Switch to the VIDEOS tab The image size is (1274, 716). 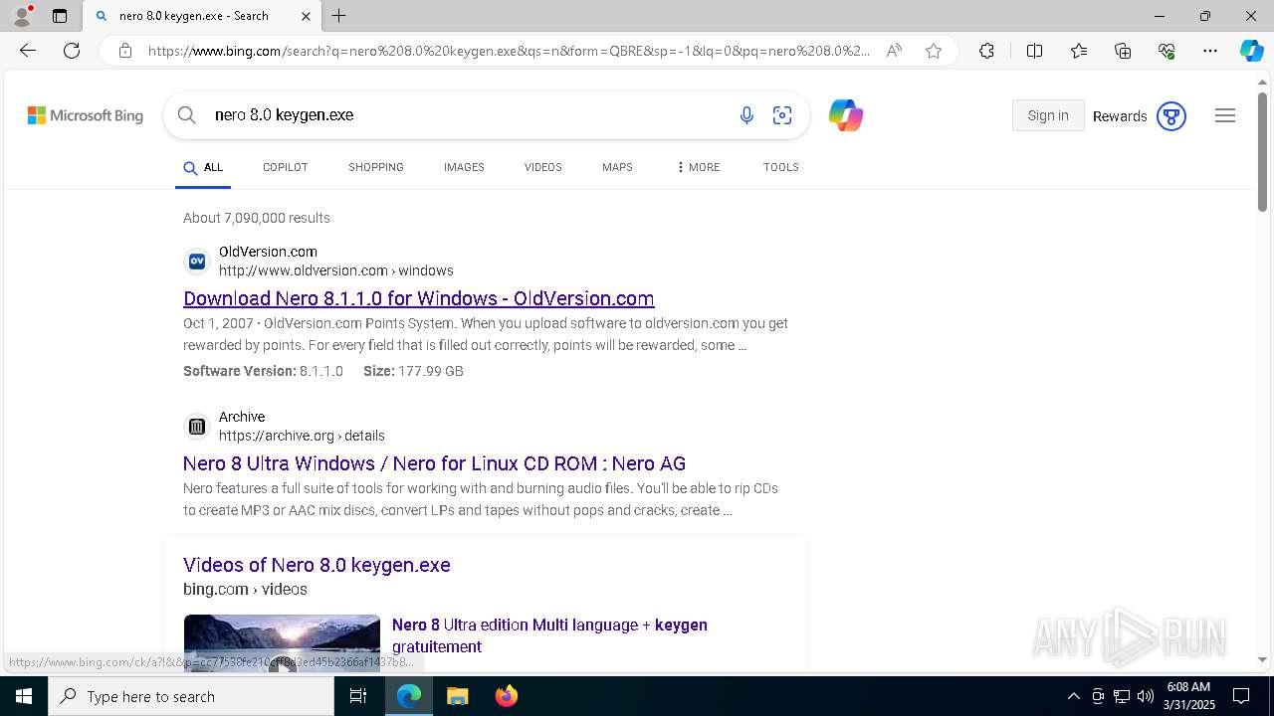pos(543,167)
